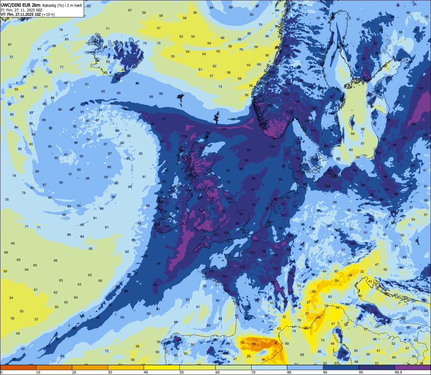This screenshot has width=431, height=375.
Task: Pick the 60–70 % light green legend swatch
Action: [233, 368]
